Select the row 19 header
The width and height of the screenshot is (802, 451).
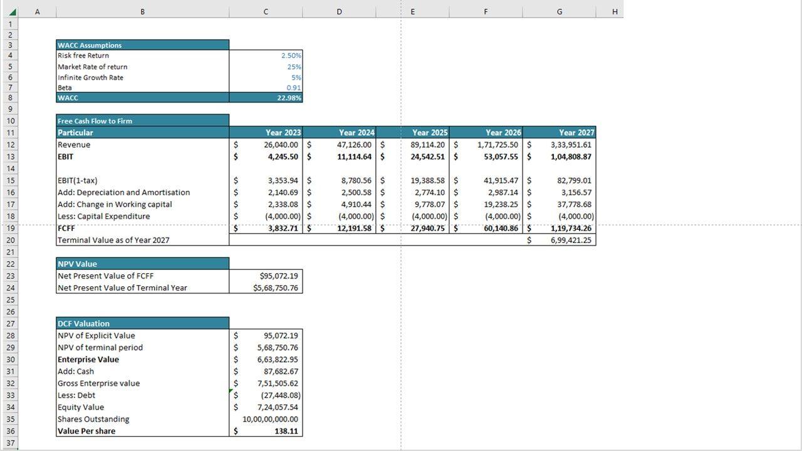click(10, 229)
